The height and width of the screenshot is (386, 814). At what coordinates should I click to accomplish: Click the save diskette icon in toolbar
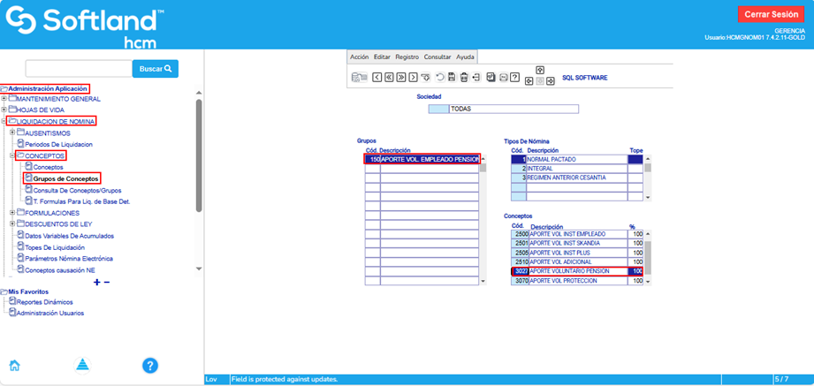tap(452, 78)
